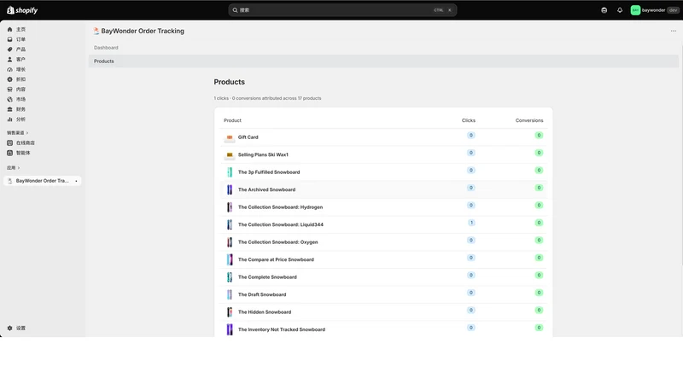
Task: Expand Sales channels (销售渠道) section
Action: click(17, 133)
